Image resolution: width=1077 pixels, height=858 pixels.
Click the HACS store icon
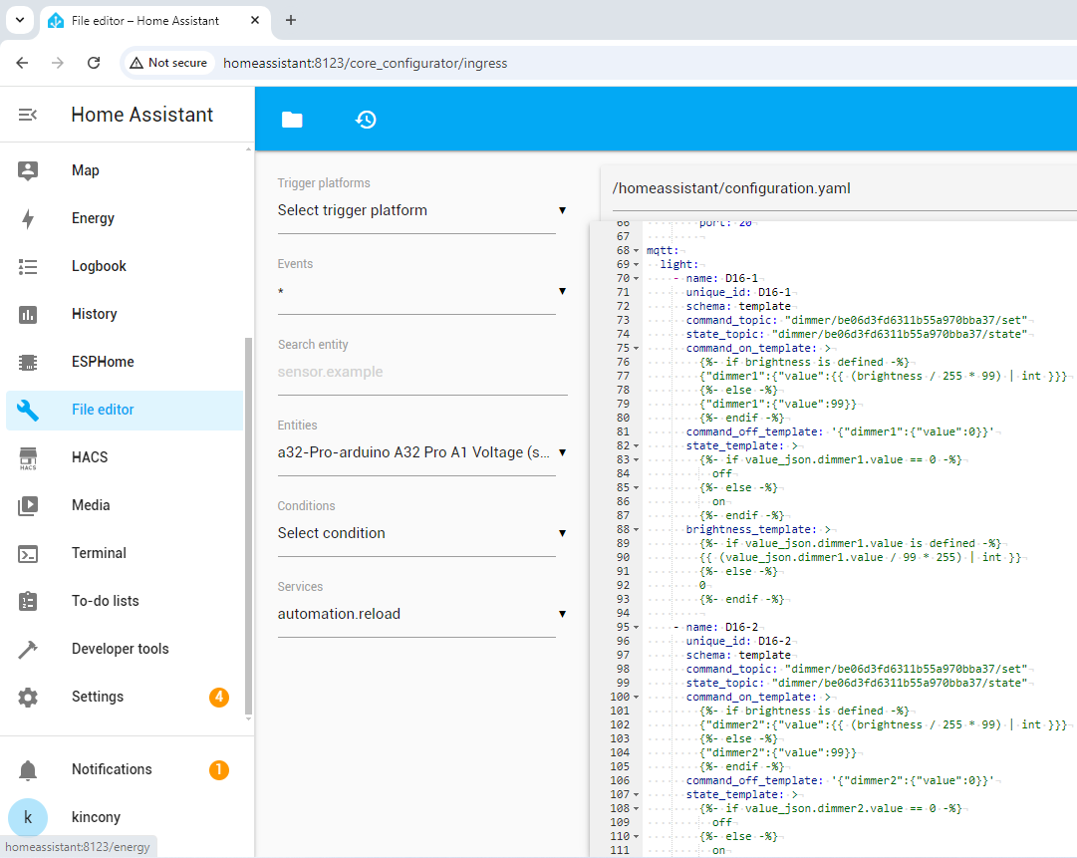coord(28,457)
